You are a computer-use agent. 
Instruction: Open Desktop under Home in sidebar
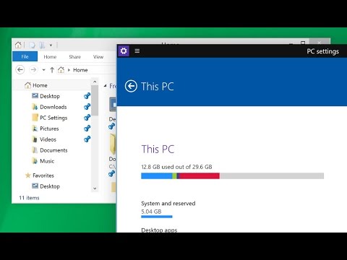pyautogui.click(x=50, y=96)
